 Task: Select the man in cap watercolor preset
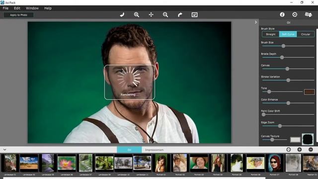tap(255, 163)
